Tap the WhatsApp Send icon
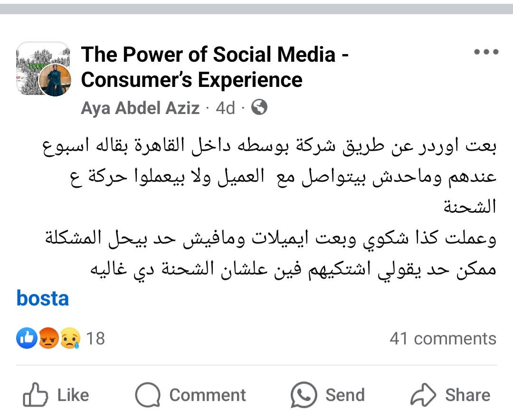The image size is (513, 418). (x=304, y=395)
